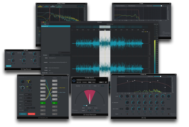
Task: Click the playhead marker on ReSample ruler
Action: point(105,30)
